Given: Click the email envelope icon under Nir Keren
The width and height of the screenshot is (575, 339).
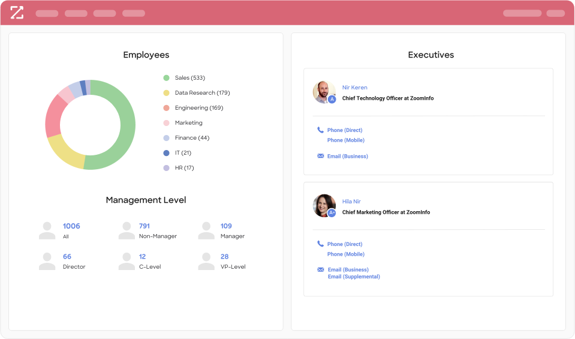Looking at the screenshot, I should (321, 156).
